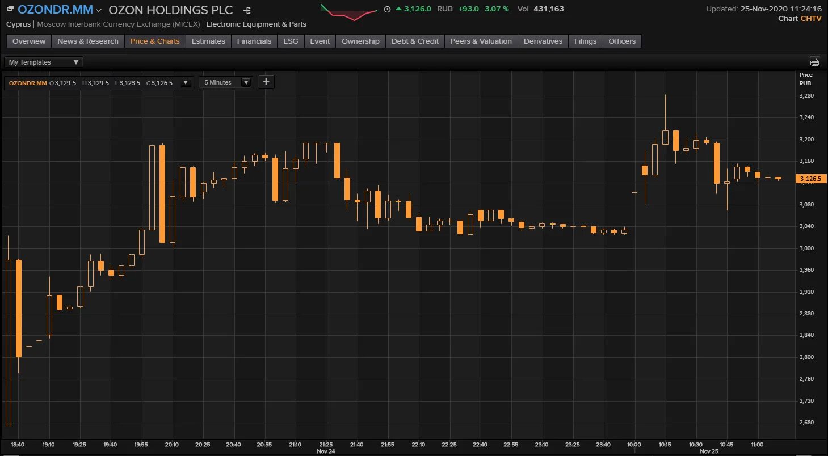Print the chart using the printer icon
Screen dimensions: 828x456
814,62
